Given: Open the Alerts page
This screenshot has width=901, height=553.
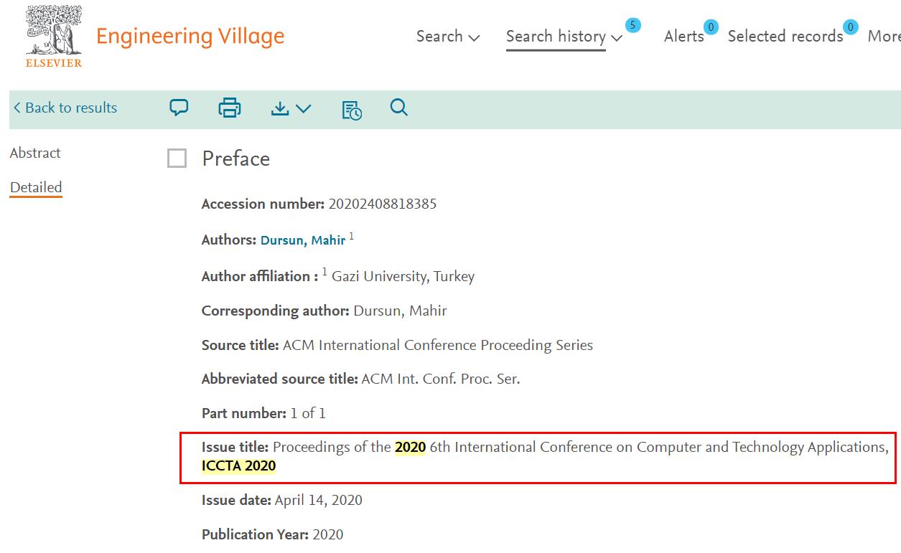Looking at the screenshot, I should coord(683,37).
